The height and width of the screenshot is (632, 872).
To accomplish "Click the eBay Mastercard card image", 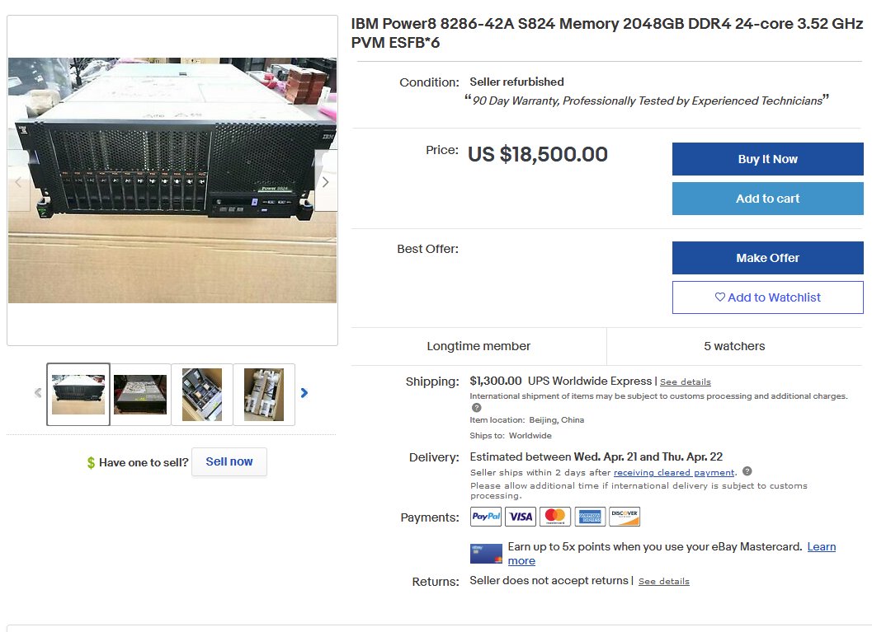I will coord(486,554).
